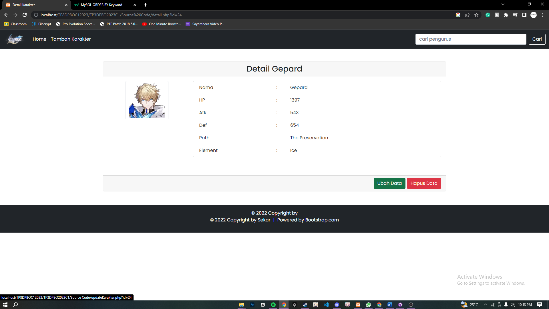Click the Hapus Data button
The width and height of the screenshot is (549, 309).
pos(424,183)
